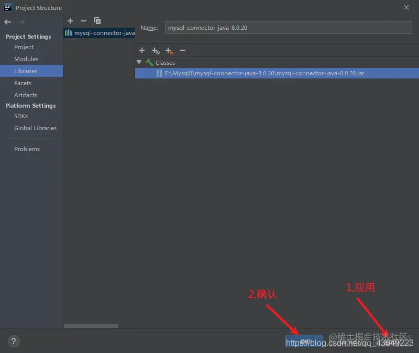Open the SDKs platform settings

[21, 116]
